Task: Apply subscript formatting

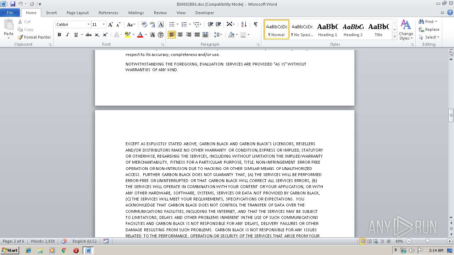Action: coord(97,35)
